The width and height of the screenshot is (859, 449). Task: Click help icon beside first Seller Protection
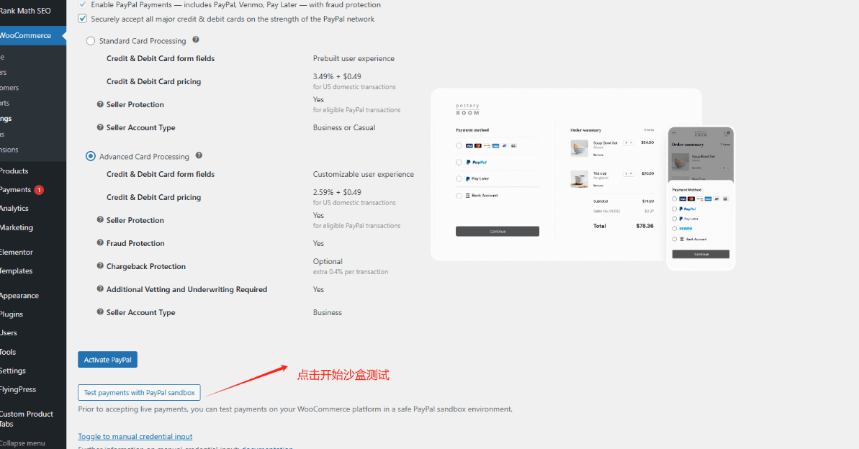pyautogui.click(x=100, y=104)
